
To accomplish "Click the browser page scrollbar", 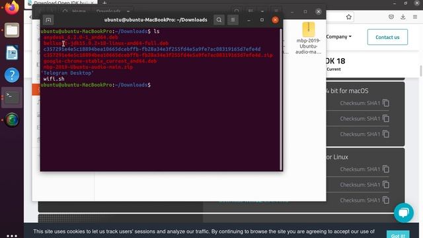I will pos(420,71).
